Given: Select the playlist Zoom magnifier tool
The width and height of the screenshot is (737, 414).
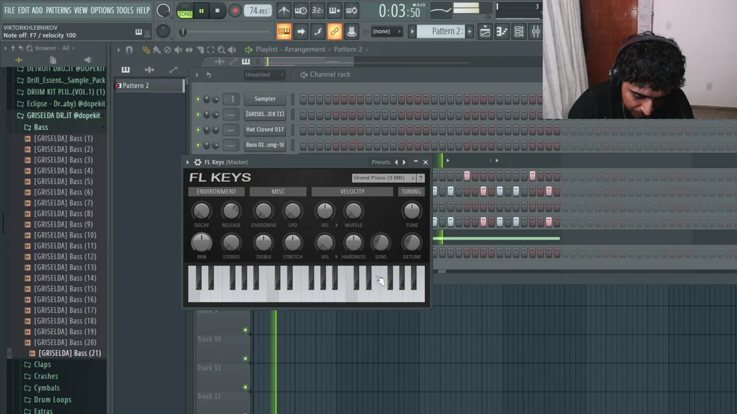Looking at the screenshot, I should pyautogui.click(x=221, y=50).
